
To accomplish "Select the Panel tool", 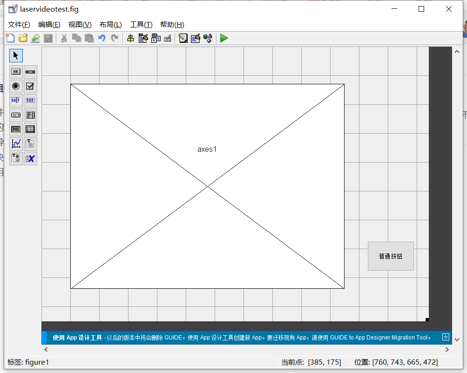I will click(x=30, y=144).
